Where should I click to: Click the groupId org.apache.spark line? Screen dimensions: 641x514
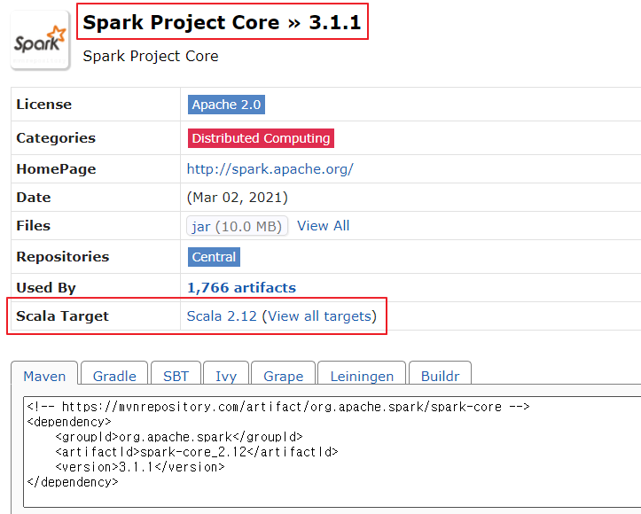click(179, 437)
